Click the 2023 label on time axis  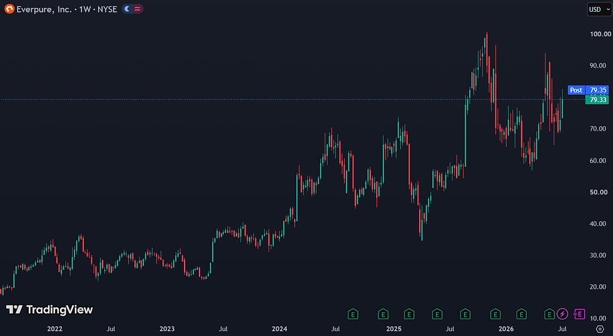point(167,329)
